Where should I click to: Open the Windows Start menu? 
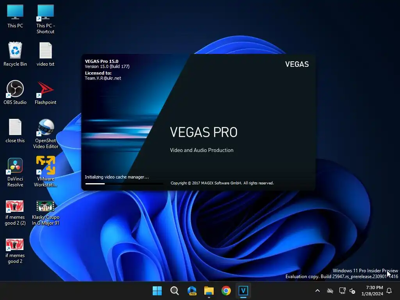pos(157,291)
